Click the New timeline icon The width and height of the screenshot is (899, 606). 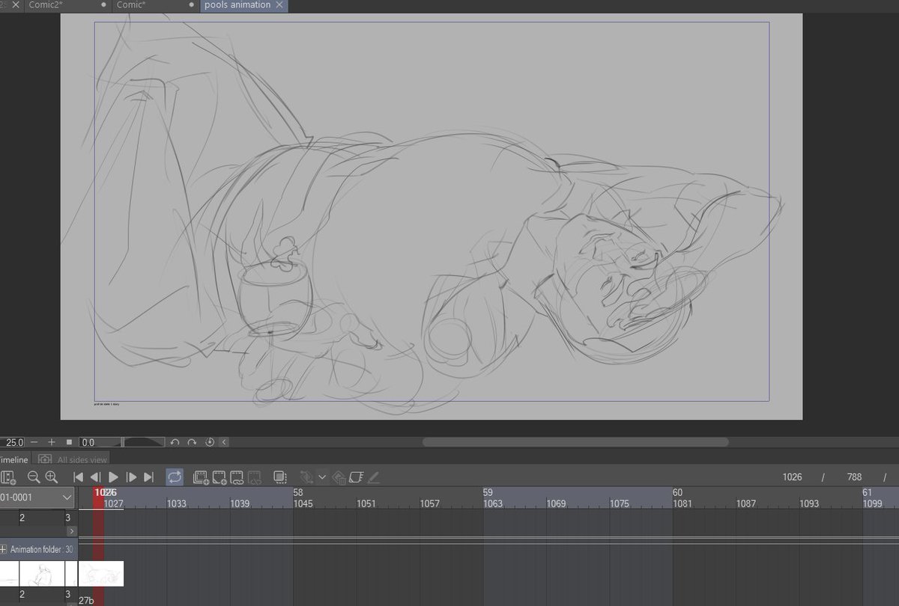coord(8,477)
